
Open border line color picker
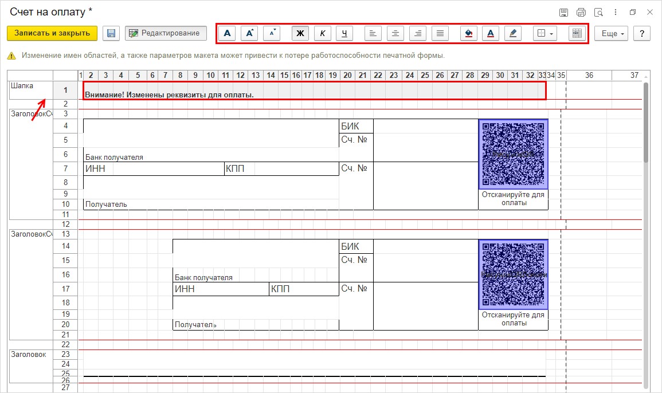click(513, 33)
